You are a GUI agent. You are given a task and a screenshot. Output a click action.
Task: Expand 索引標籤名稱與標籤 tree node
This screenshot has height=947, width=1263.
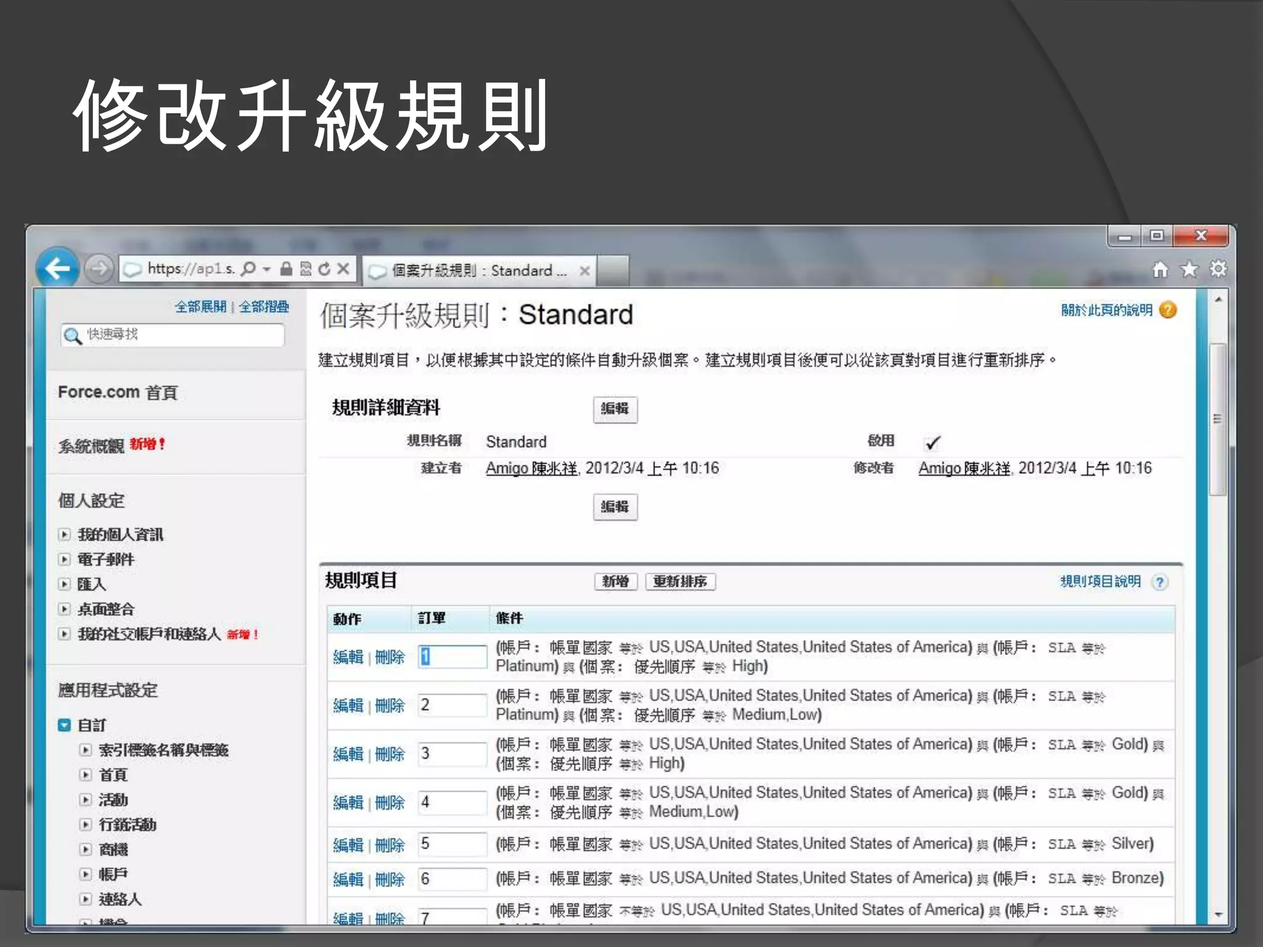pos(86,750)
